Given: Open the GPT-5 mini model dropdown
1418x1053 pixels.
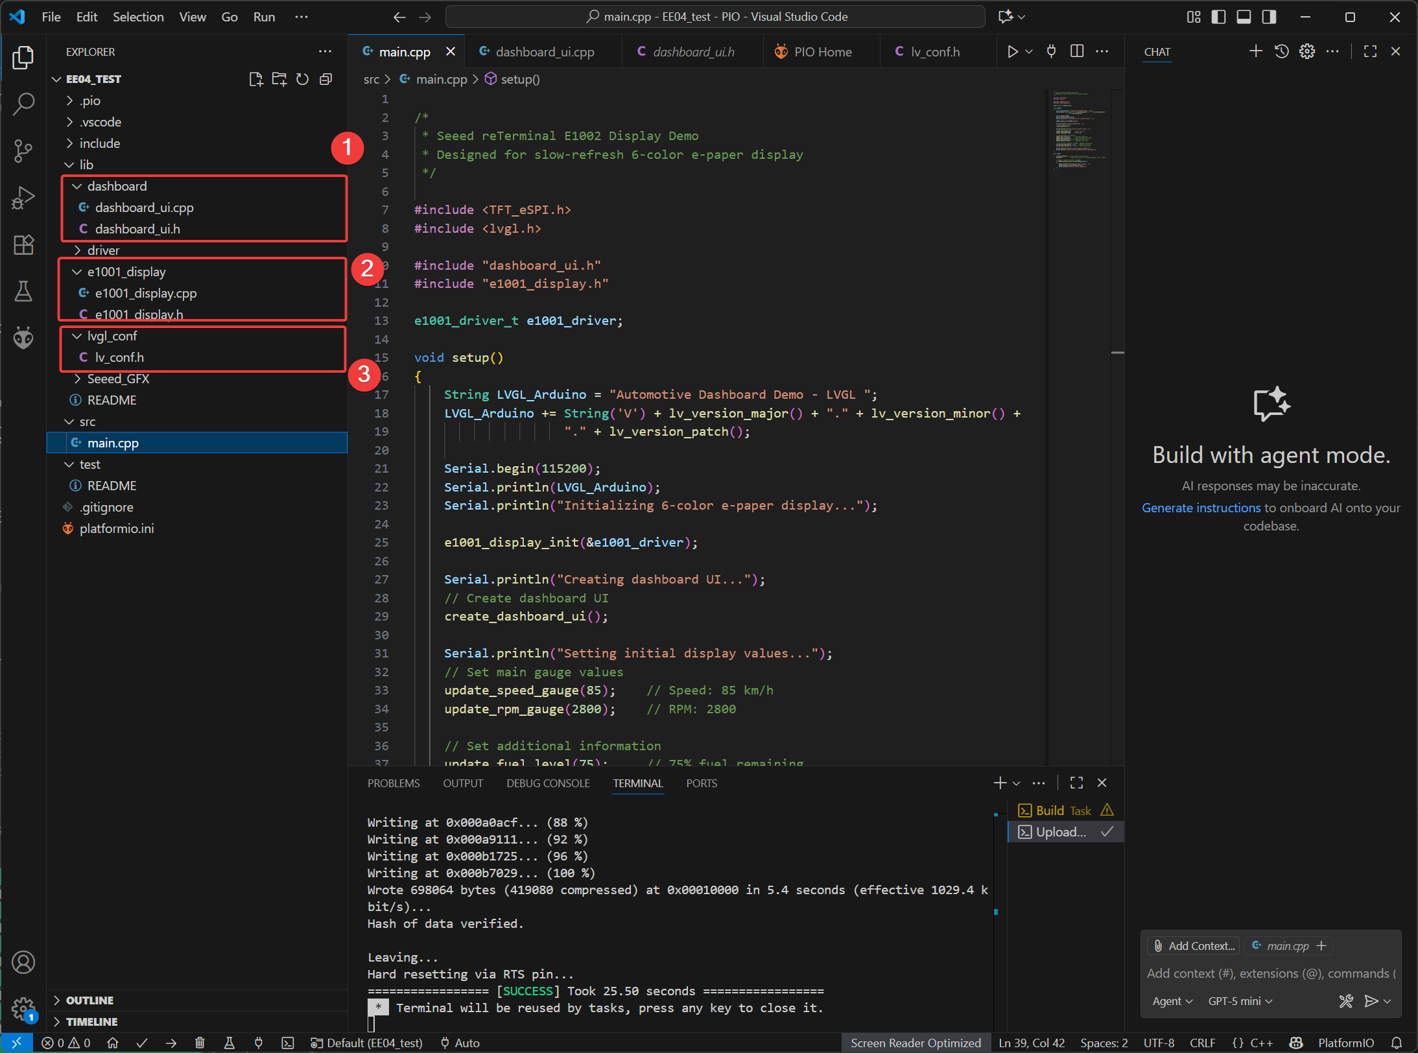Looking at the screenshot, I should (x=1240, y=1001).
